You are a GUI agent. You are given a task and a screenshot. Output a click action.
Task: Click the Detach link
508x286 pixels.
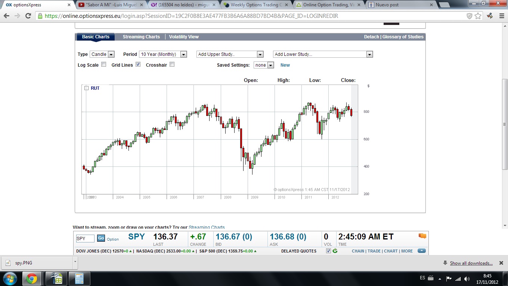371,37
